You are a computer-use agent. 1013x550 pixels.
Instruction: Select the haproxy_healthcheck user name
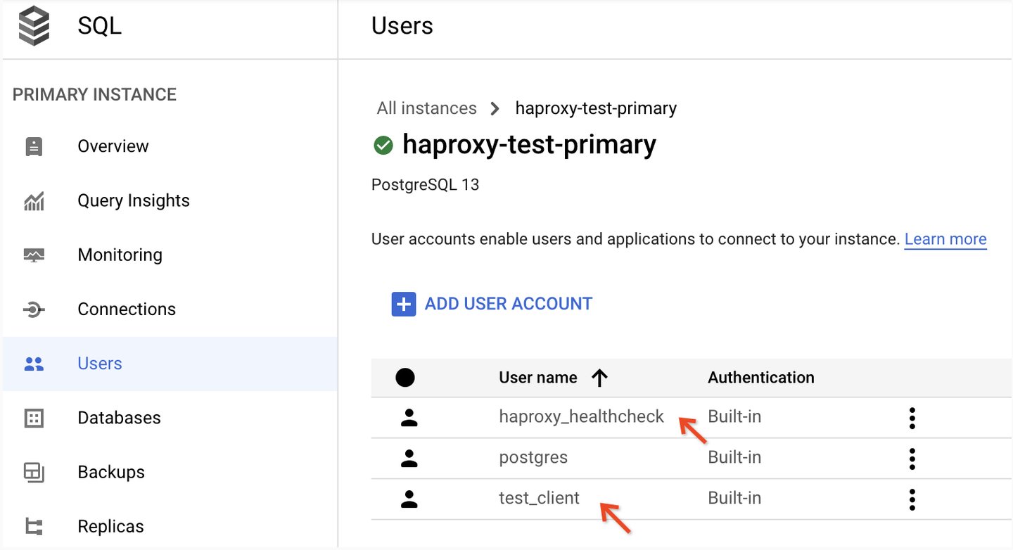581,416
